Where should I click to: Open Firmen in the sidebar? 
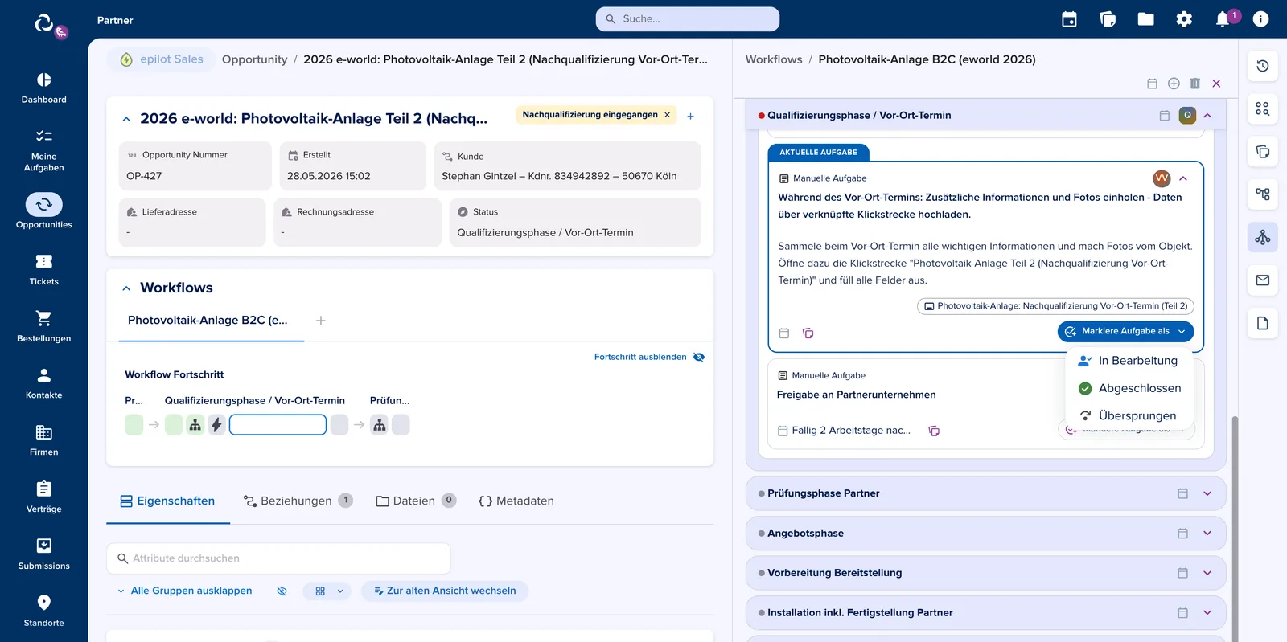point(43,440)
